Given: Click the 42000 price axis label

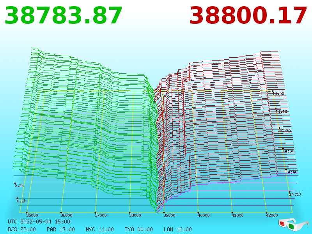Looking at the screenshot, I should point(272,215).
